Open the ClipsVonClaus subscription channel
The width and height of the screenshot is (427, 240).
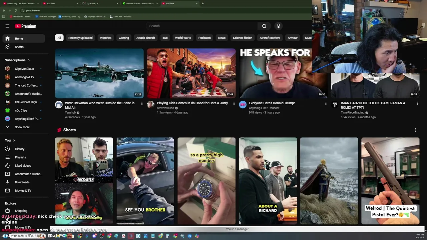(x=23, y=69)
